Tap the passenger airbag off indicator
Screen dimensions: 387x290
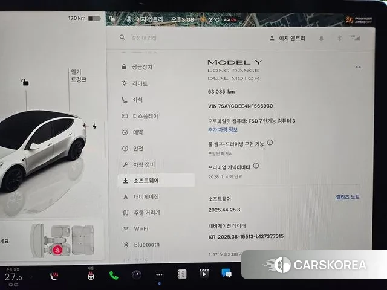click(359, 20)
